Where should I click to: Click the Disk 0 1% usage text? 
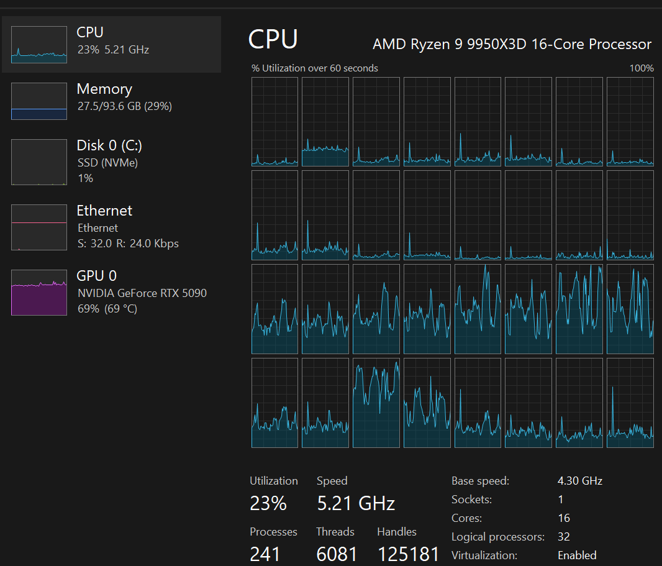(85, 178)
